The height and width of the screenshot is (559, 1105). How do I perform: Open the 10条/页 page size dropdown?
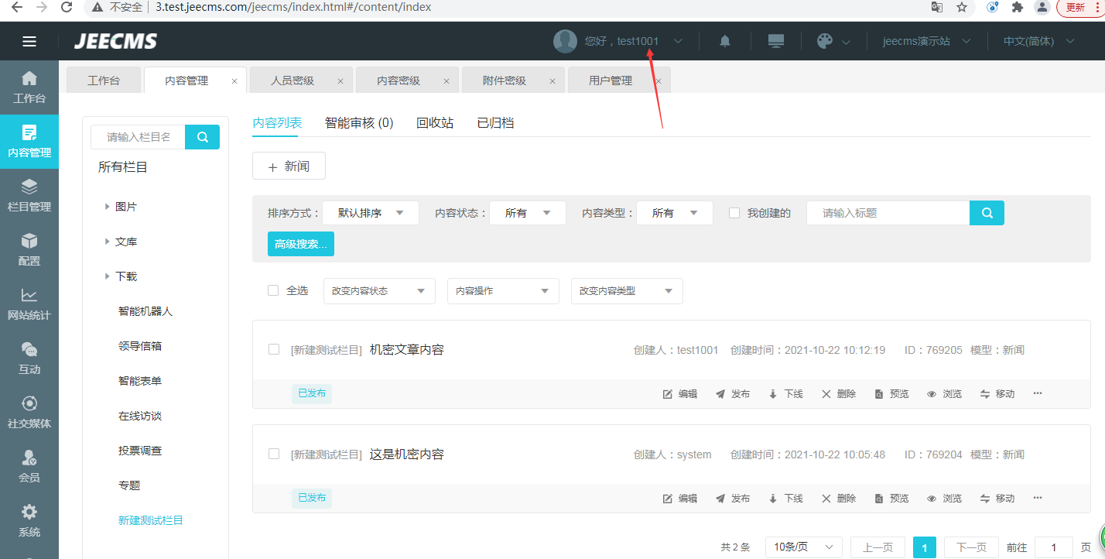(804, 547)
